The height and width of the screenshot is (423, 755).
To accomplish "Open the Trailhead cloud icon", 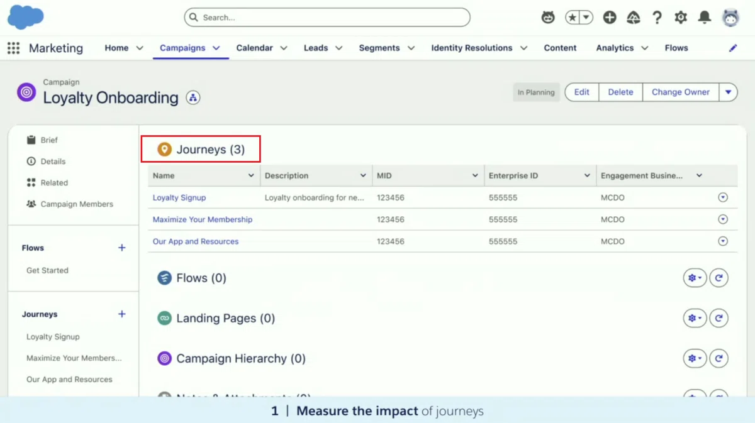I will pyautogui.click(x=634, y=18).
